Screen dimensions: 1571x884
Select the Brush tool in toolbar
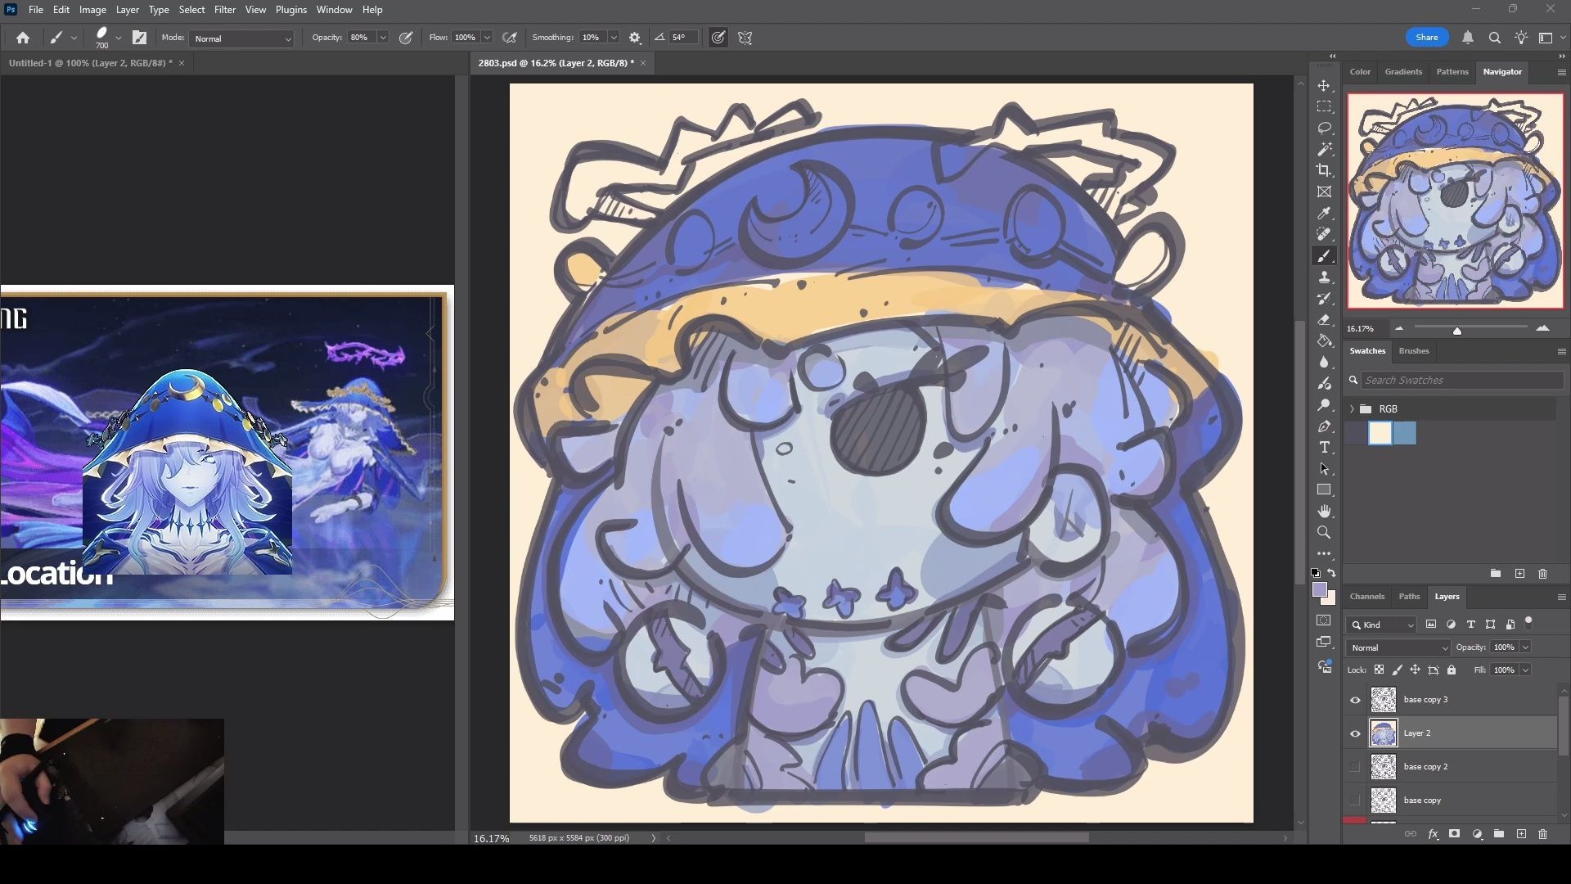1324,256
